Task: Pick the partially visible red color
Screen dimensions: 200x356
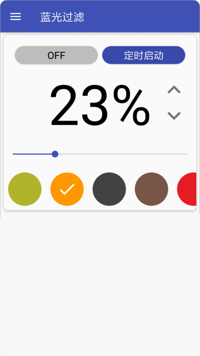Action: (x=187, y=189)
